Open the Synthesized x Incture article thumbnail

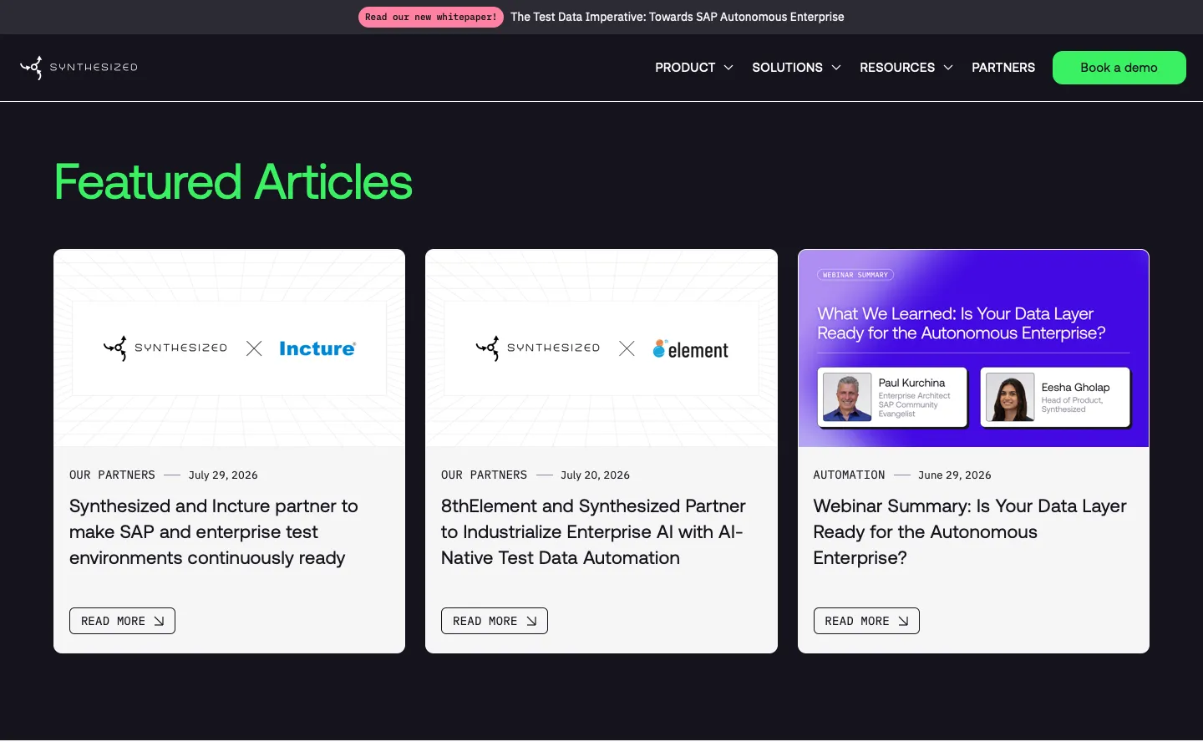click(229, 348)
